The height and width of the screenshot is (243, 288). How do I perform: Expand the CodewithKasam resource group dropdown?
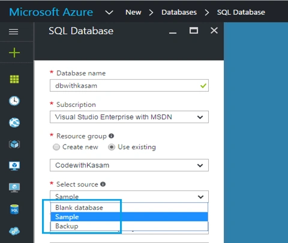(129, 165)
